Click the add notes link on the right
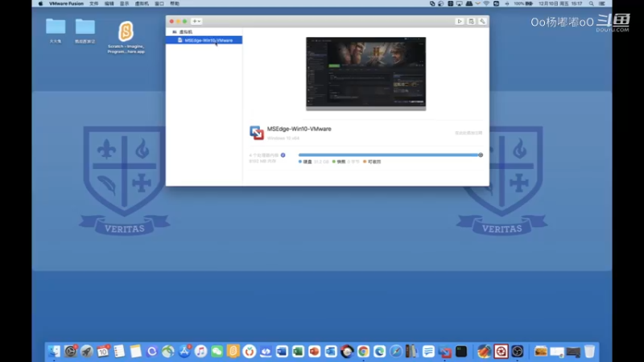Screen dimensions: 644x362 469,133
